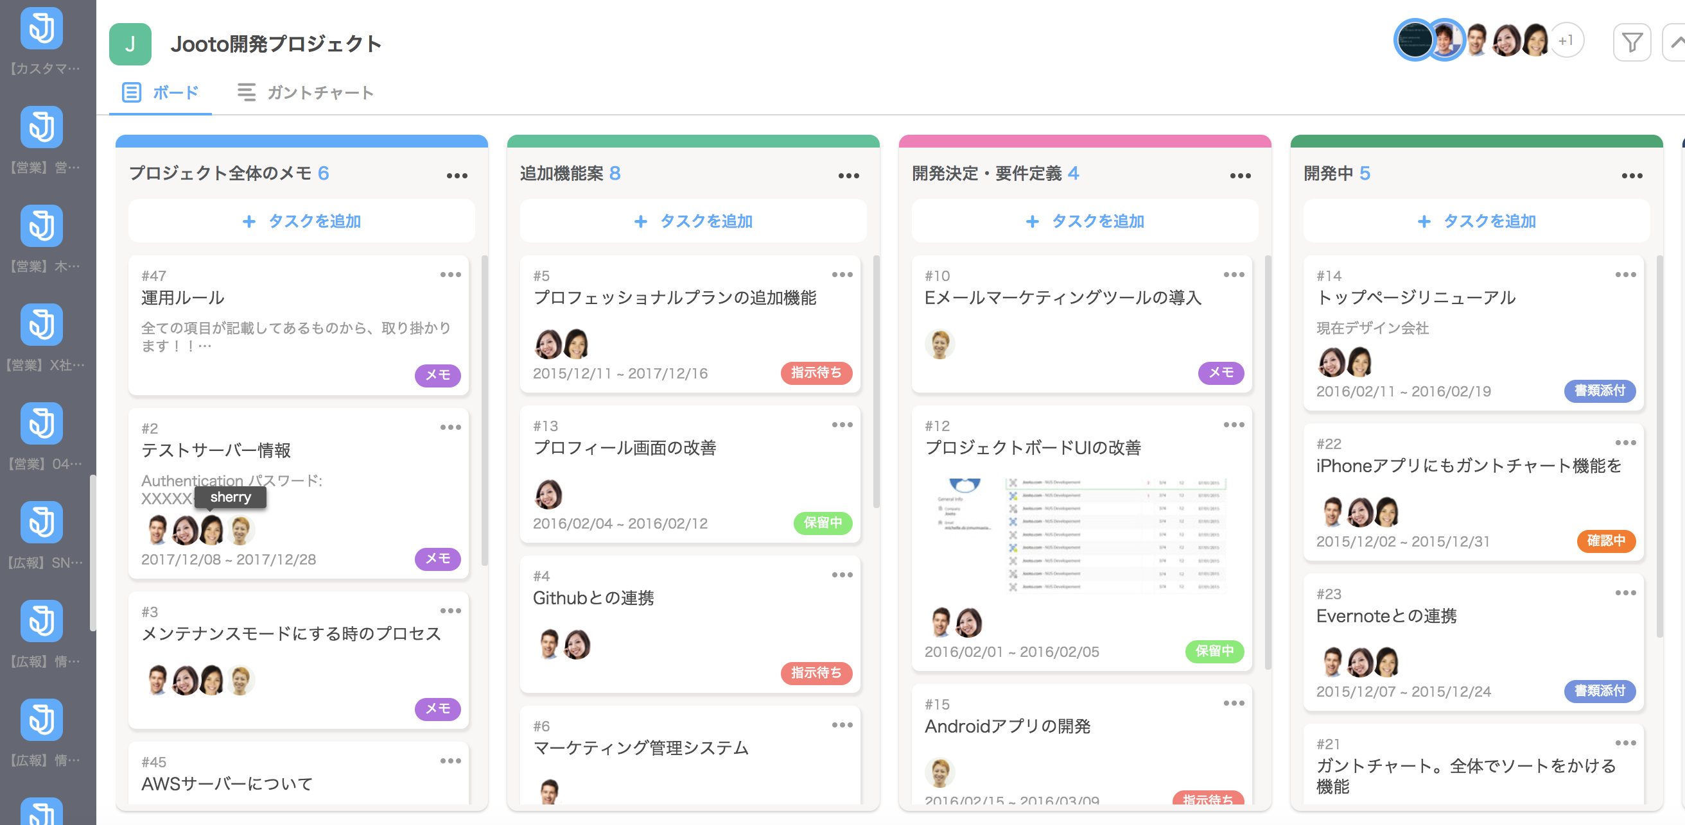Screen dimensions: 1685x825
Task: Click メモ label on 運用ルール card
Action: (x=437, y=375)
